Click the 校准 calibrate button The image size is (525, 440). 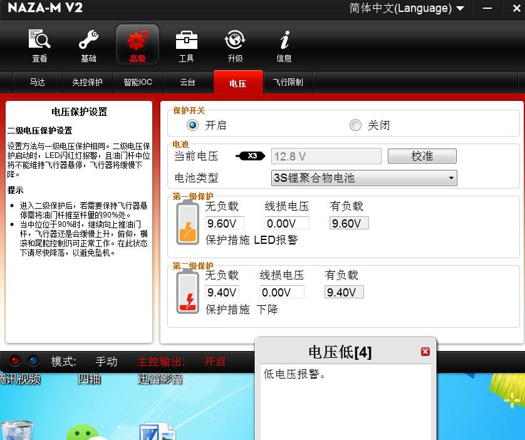422,156
